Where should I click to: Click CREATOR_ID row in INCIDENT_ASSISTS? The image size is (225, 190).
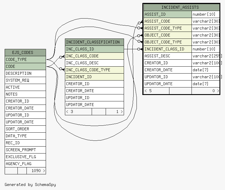(x=182, y=63)
